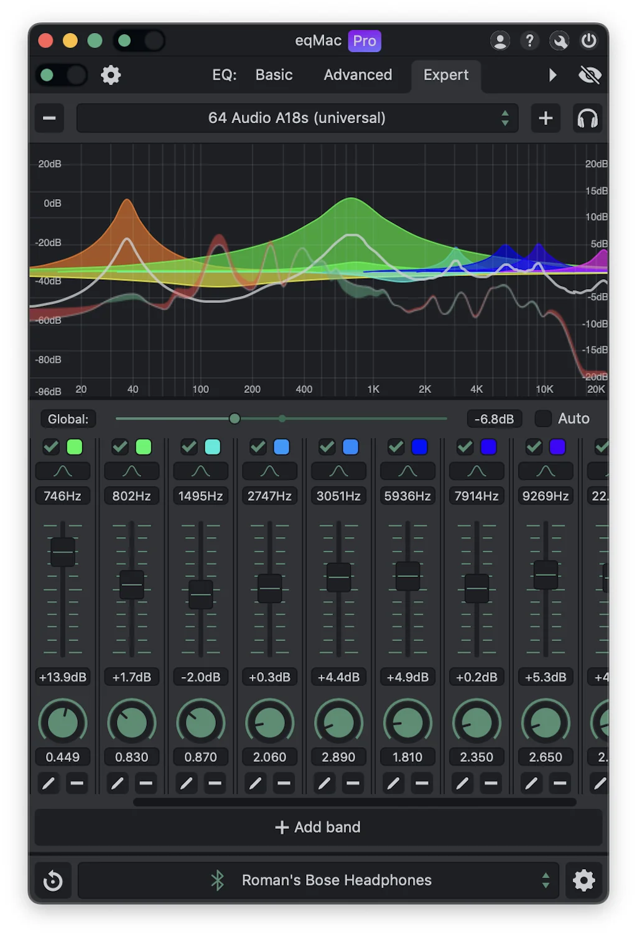Click the power icon to quit eqMac
The height and width of the screenshot is (937, 637).
click(589, 40)
